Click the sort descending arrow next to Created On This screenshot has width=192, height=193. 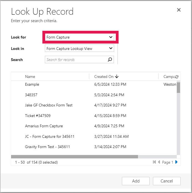click(117, 77)
